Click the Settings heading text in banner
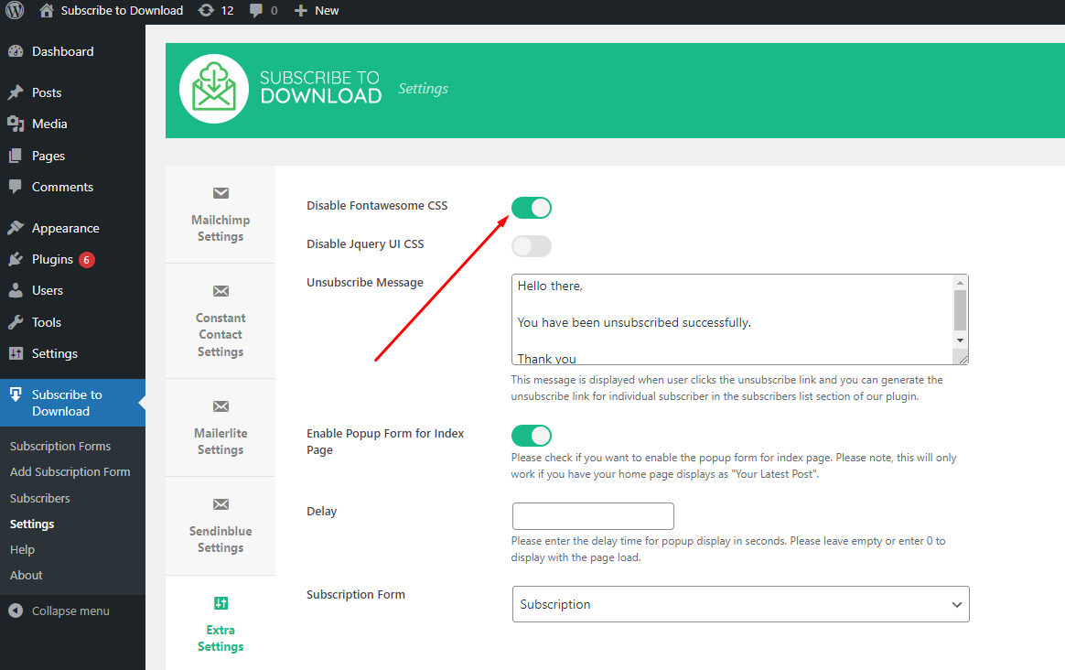This screenshot has width=1065, height=670. (423, 89)
